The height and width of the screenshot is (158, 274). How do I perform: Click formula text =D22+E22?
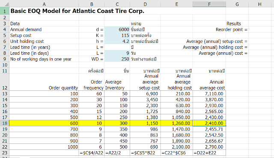click(x=205, y=153)
